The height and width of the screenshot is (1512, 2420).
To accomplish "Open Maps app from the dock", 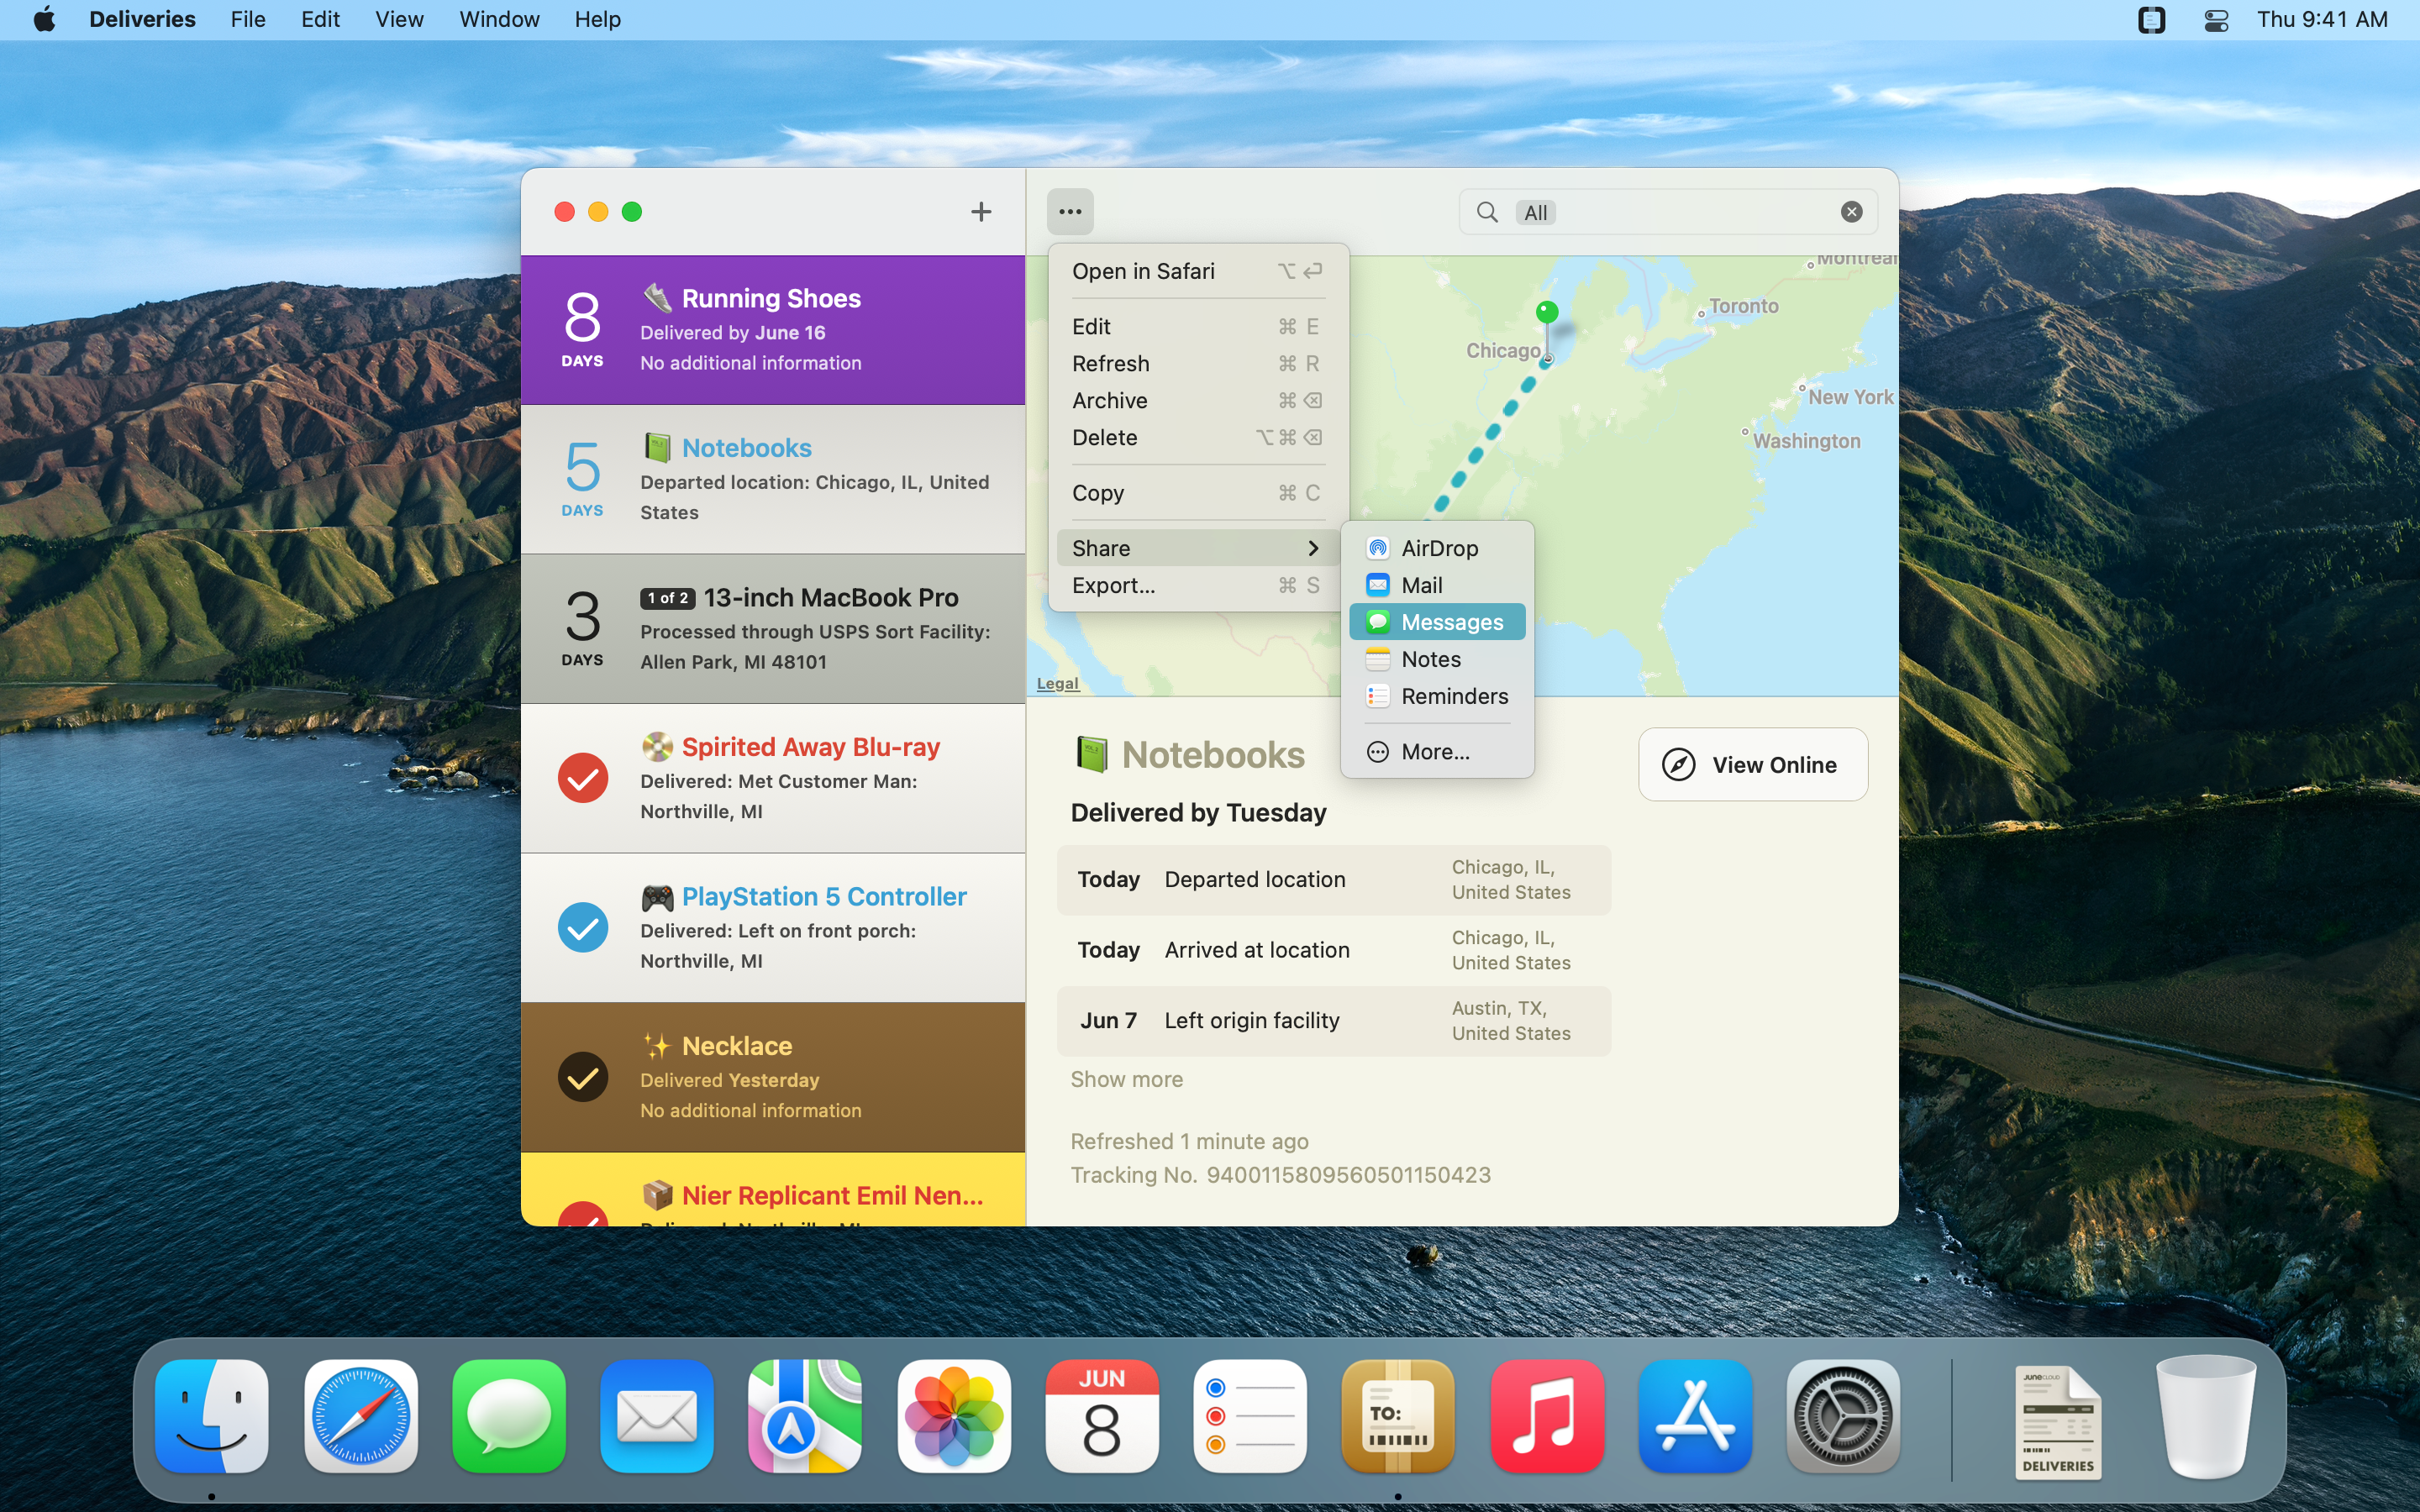I will click(x=807, y=1415).
